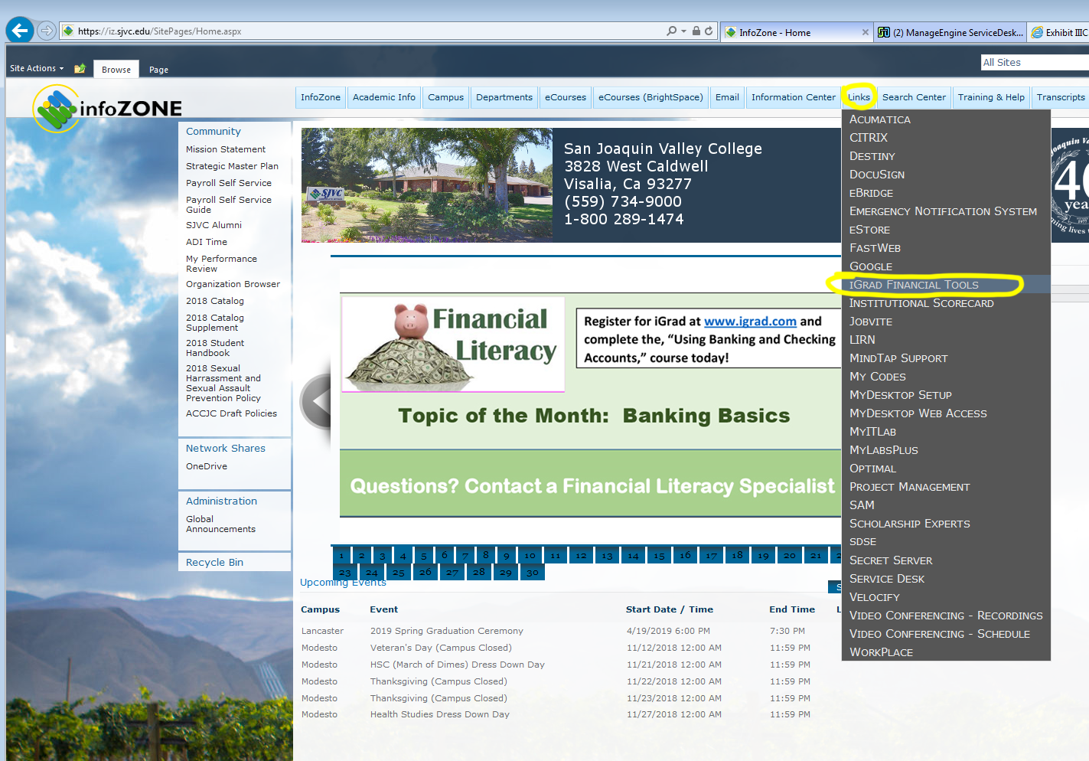Click the refresh page icon
This screenshot has height=761, width=1089.
click(709, 31)
